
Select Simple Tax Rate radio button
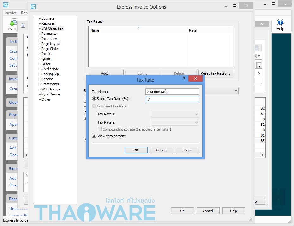point(94,99)
